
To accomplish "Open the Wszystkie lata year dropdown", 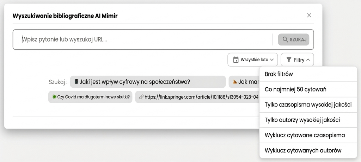I will click(x=252, y=60).
